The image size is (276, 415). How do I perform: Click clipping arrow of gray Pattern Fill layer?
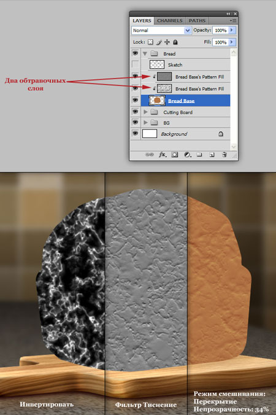(154, 77)
